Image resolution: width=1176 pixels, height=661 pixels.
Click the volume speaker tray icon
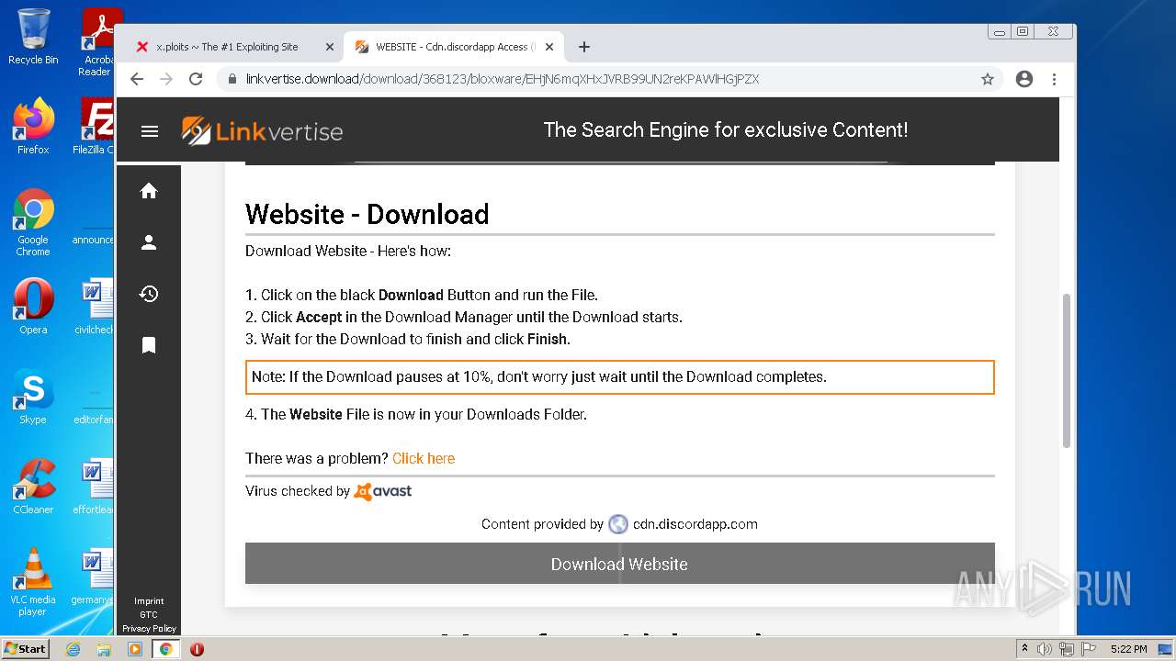[x=1045, y=649]
